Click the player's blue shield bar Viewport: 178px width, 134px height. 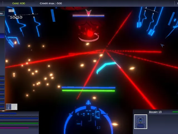coord(88,88)
